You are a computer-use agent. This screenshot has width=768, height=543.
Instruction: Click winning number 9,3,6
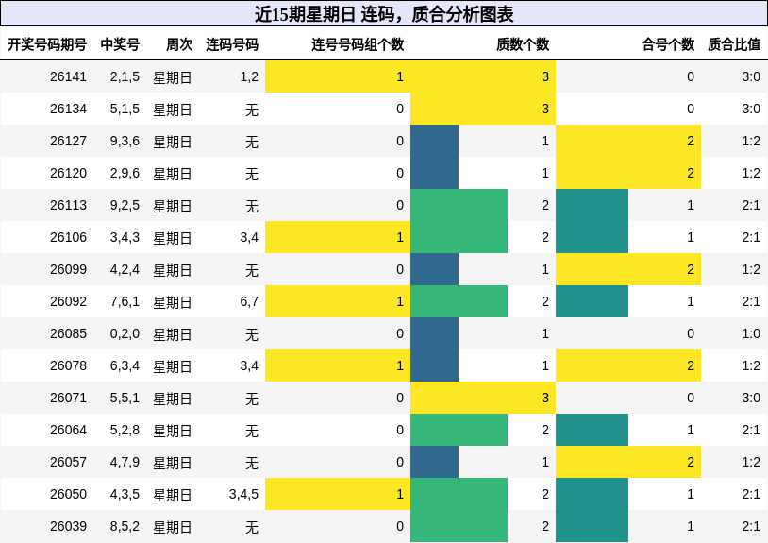[x=125, y=141]
